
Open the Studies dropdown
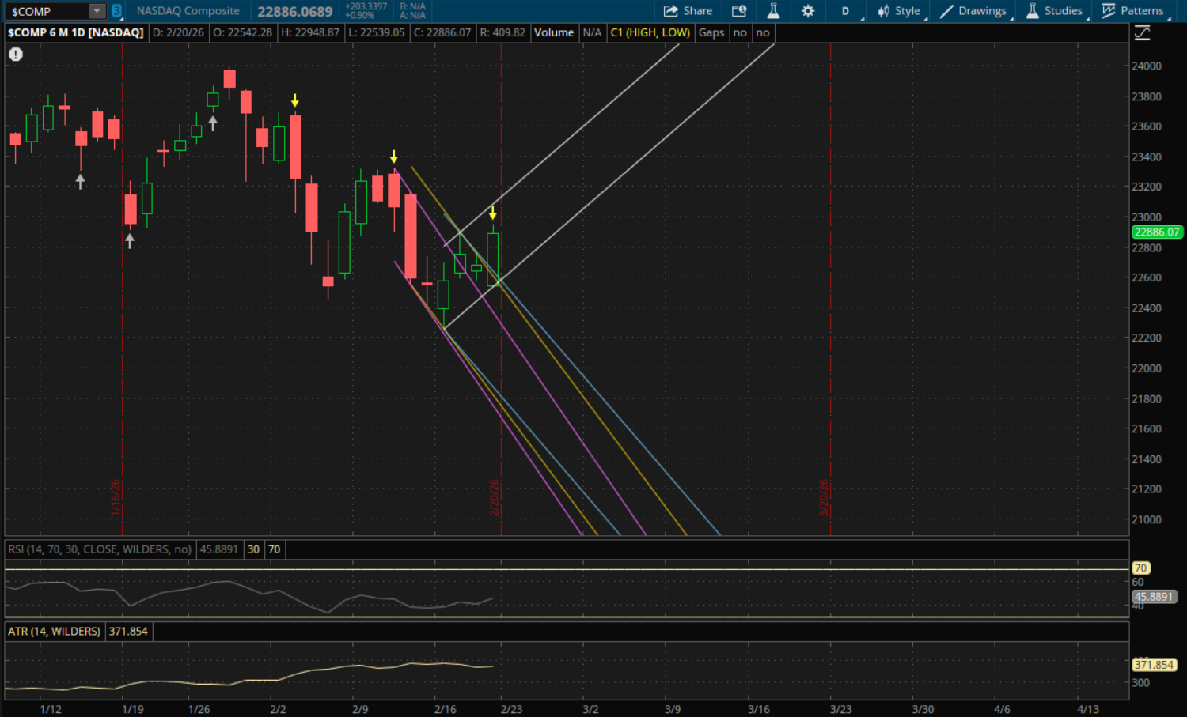1054,11
